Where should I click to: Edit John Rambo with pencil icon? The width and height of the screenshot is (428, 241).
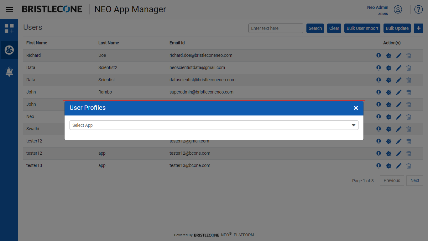coord(399,92)
